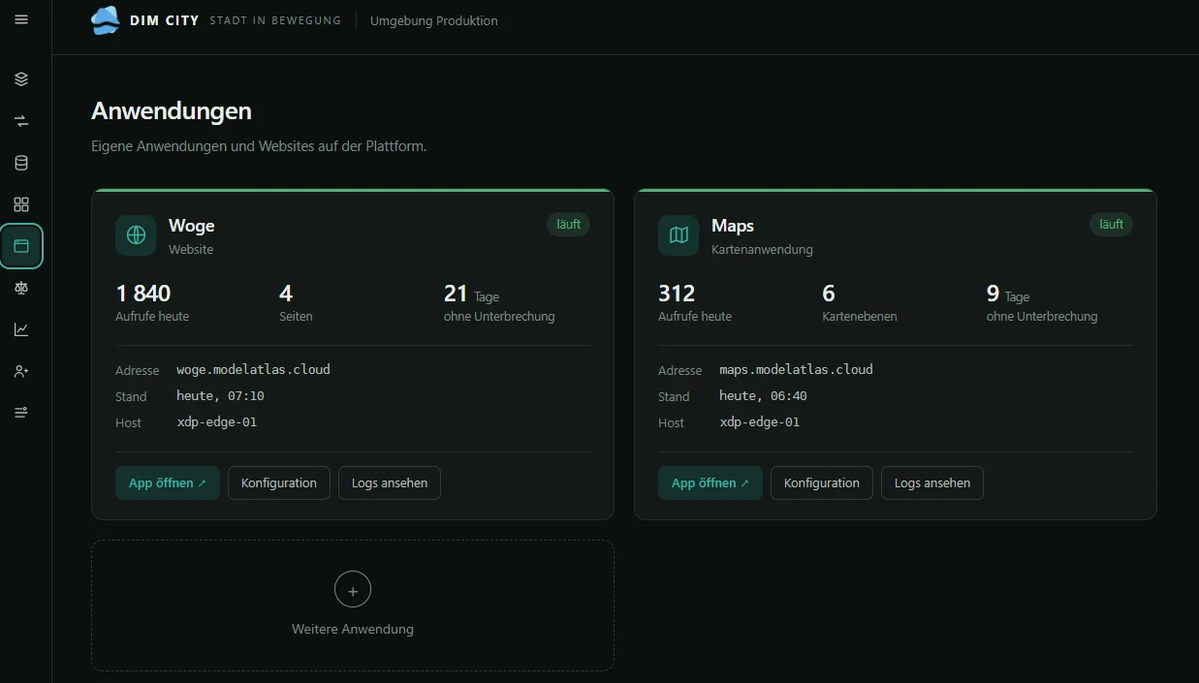Click the Umgebung Produktion label in header

click(x=434, y=20)
